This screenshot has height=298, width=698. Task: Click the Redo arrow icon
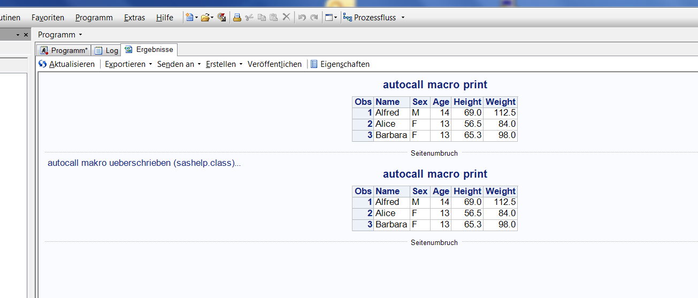tap(315, 17)
